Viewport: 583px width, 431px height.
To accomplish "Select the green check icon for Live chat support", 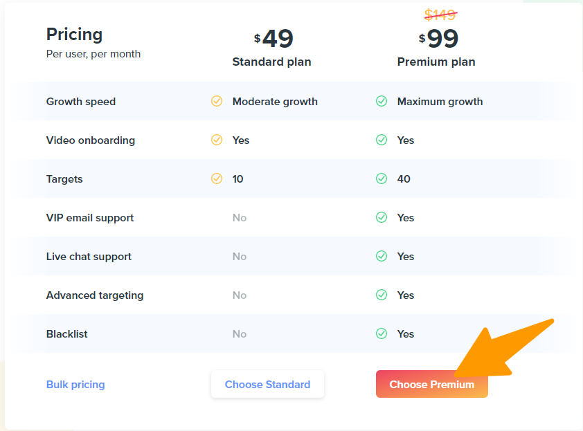I will pyautogui.click(x=382, y=256).
